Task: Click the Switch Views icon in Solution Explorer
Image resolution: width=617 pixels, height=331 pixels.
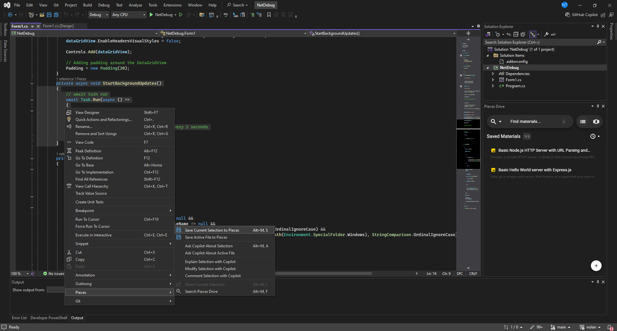Action: coord(488,34)
